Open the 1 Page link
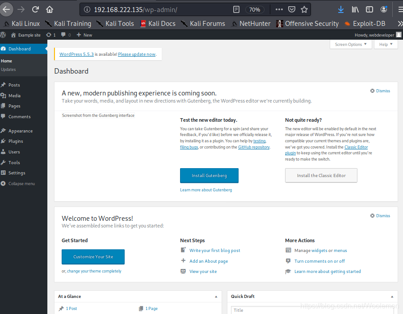Viewport: 403px width, 314px height. tap(151, 309)
